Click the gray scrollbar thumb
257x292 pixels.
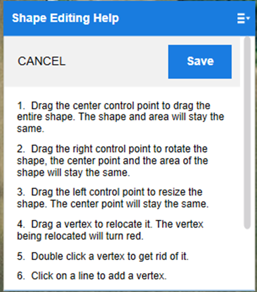point(247,133)
